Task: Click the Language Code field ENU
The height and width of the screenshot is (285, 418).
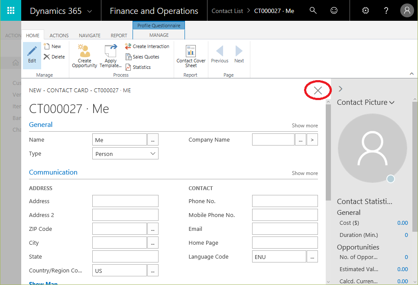Action: click(279, 256)
